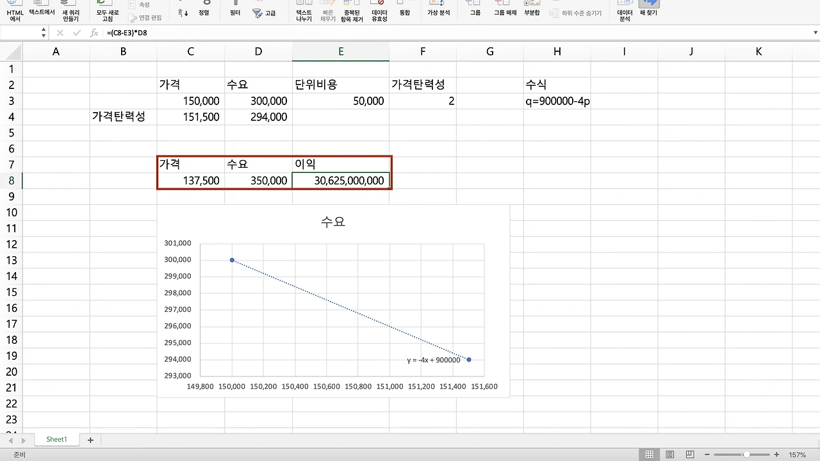Click the chart title 수요
The width and height of the screenshot is (820, 461).
[x=333, y=222]
